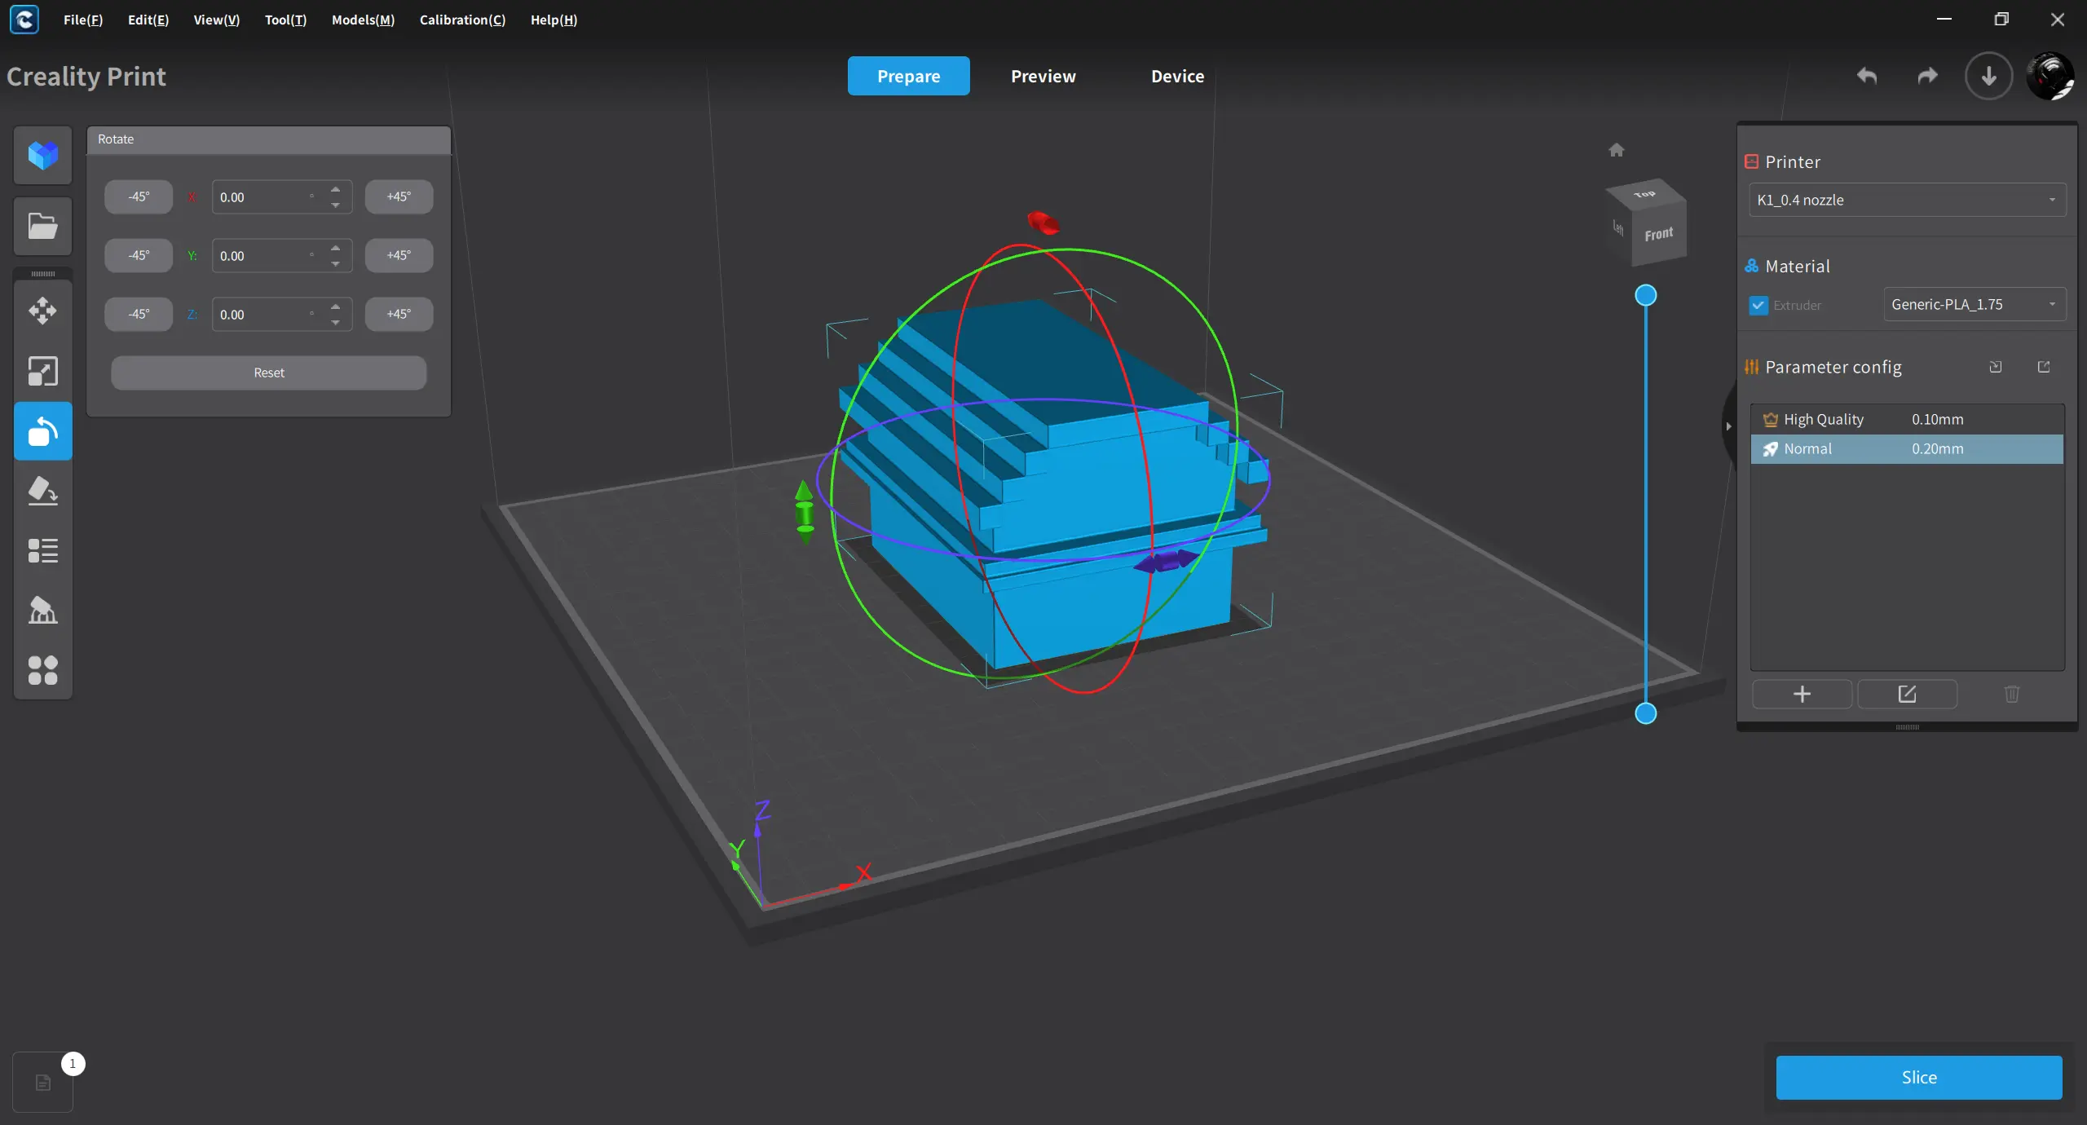Open the Generic-PLA_1.75 material dropdown
Screen dimensions: 2087x1125
pos(1974,304)
